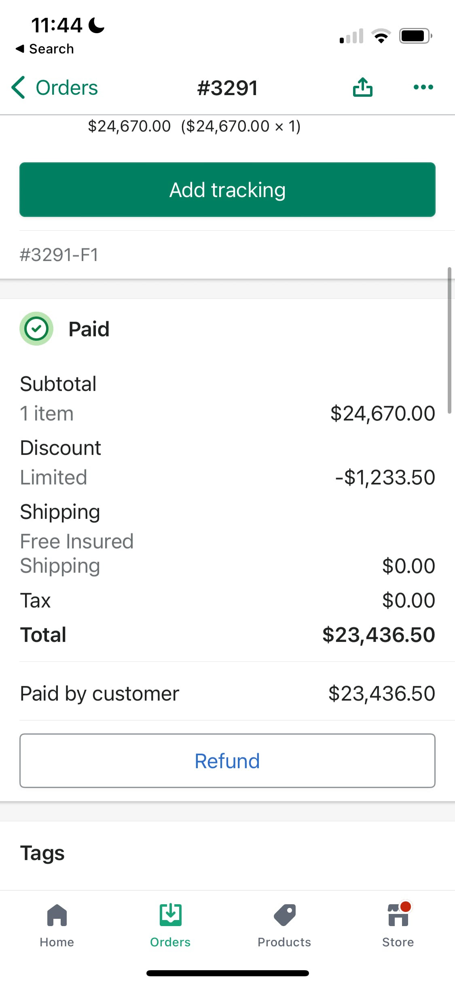Tap the Orders inbox icon

click(170, 915)
